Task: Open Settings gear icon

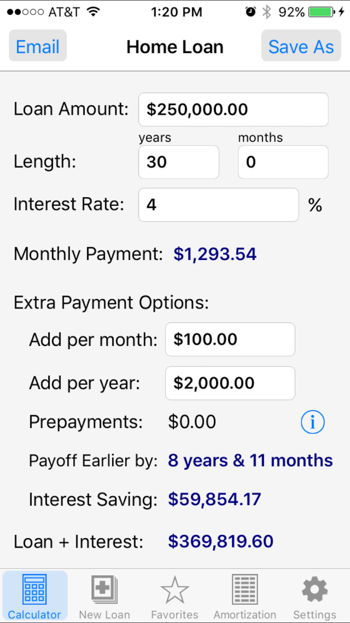Action: (315, 589)
